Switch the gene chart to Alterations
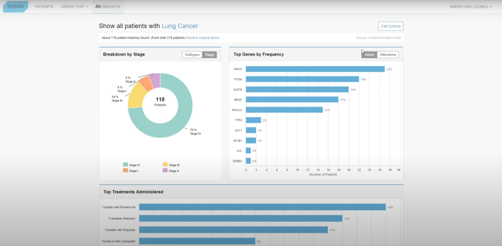 [388, 55]
